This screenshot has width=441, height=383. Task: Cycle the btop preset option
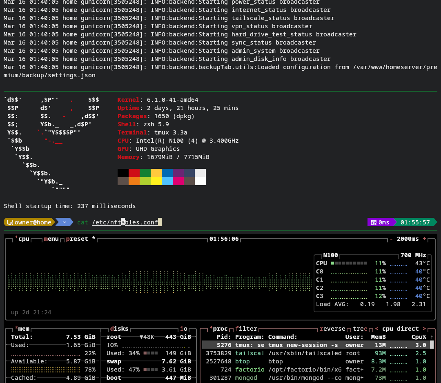(x=77, y=239)
